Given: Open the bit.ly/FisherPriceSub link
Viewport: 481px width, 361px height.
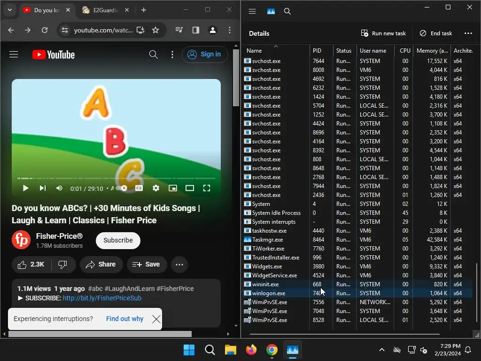Looking at the screenshot, I should tap(102, 298).
